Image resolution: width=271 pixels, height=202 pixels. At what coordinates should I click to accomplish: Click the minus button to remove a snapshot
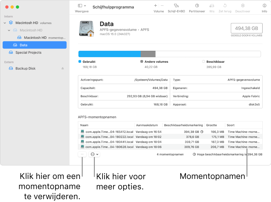[x=82, y=154]
